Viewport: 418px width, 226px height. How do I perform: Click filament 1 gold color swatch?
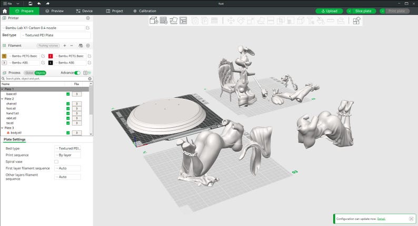coord(4,56)
